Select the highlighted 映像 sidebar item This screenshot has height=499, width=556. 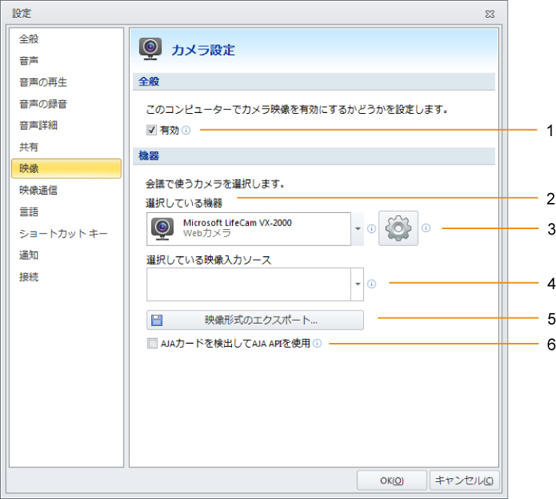[66, 168]
